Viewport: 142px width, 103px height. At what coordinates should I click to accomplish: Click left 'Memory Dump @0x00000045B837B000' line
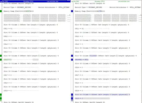click(19, 11)
